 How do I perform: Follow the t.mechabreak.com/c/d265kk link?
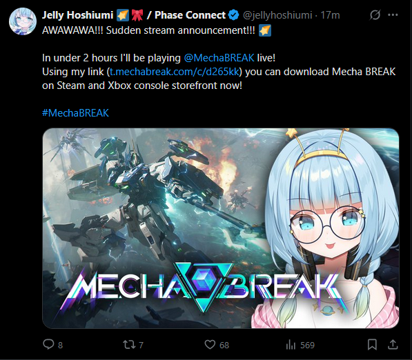click(x=174, y=72)
